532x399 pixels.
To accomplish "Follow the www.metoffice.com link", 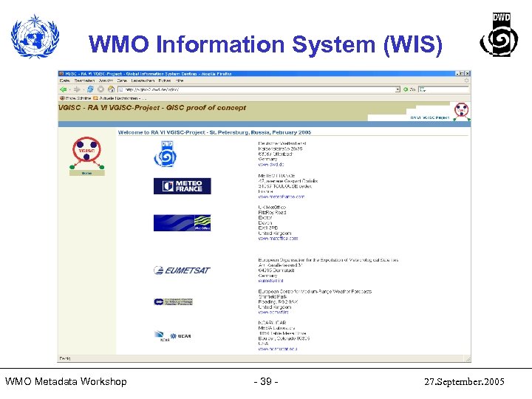I will tap(279, 239).
